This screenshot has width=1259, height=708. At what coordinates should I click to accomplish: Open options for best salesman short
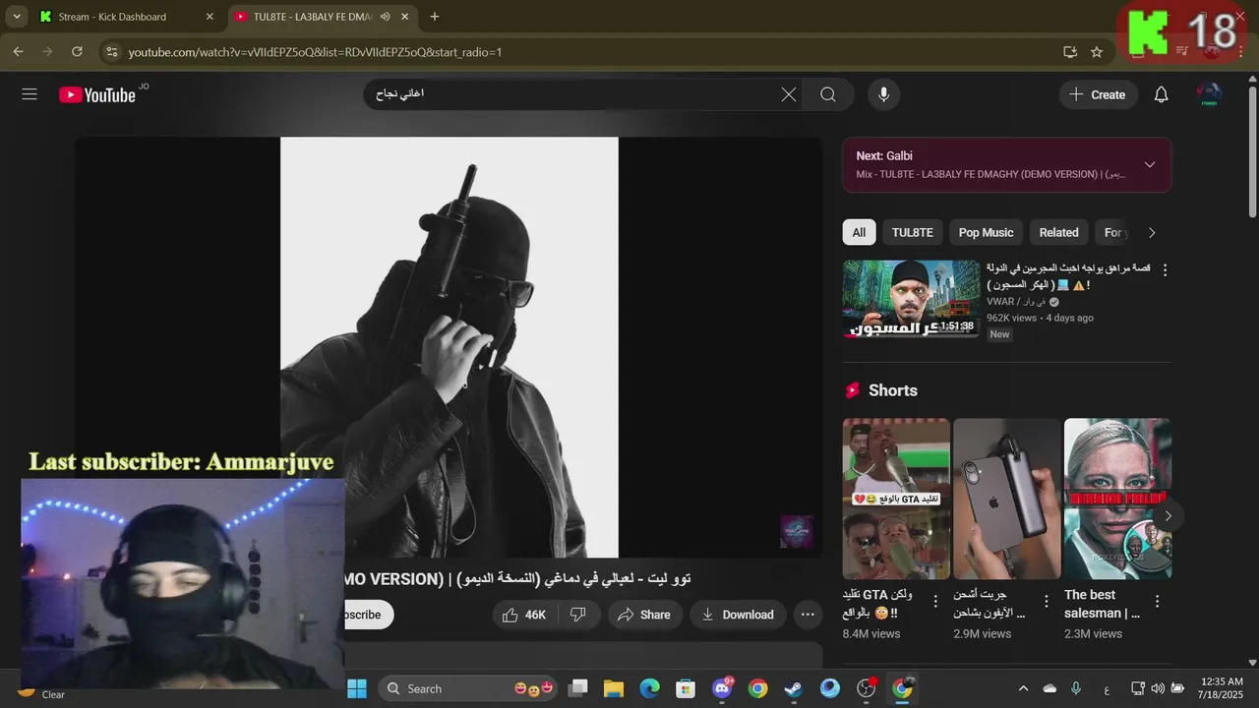(1158, 601)
